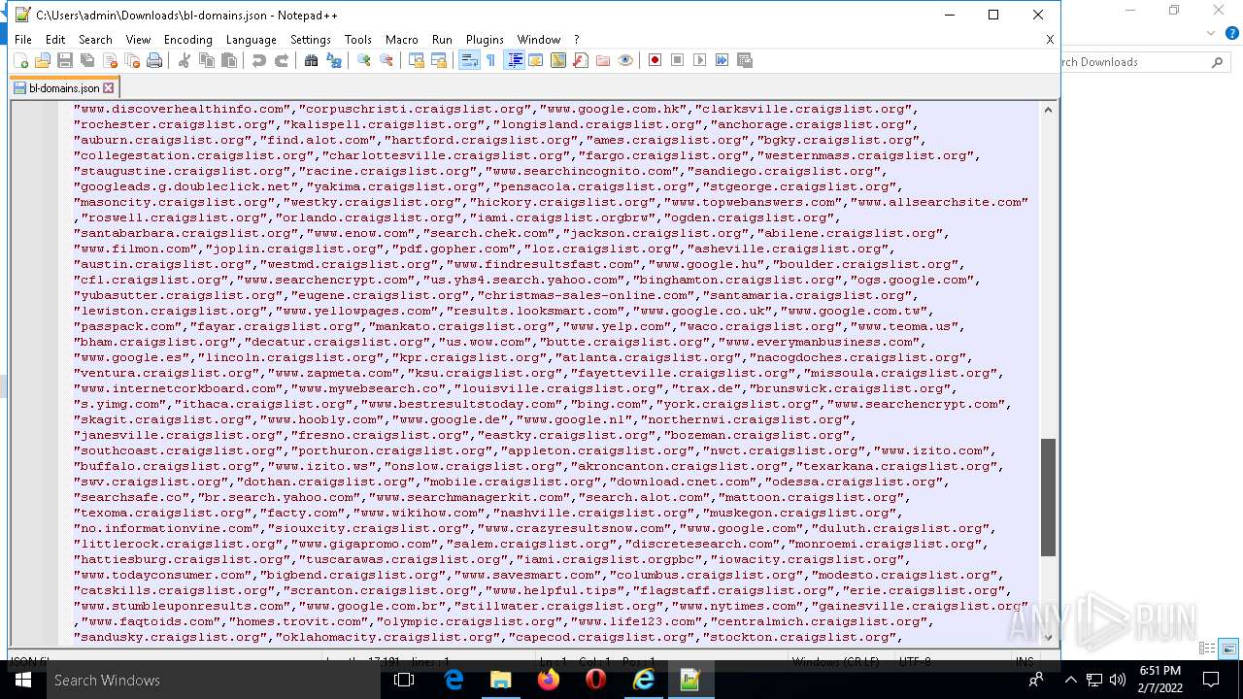Open the Language menu
Viewport: 1243px width, 699px height.
pos(251,40)
